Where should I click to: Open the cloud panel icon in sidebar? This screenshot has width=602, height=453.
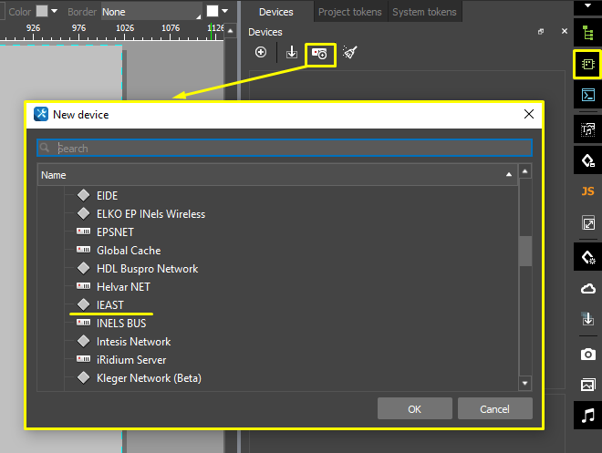(587, 289)
